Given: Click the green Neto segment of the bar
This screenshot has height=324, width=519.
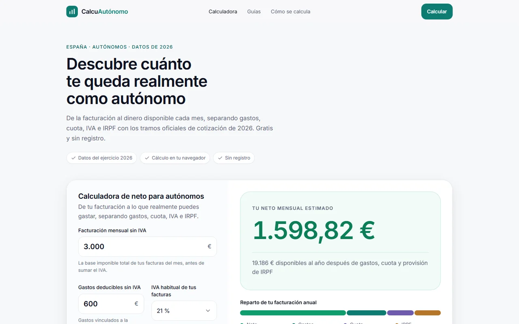Looking at the screenshot, I should [x=293, y=313].
